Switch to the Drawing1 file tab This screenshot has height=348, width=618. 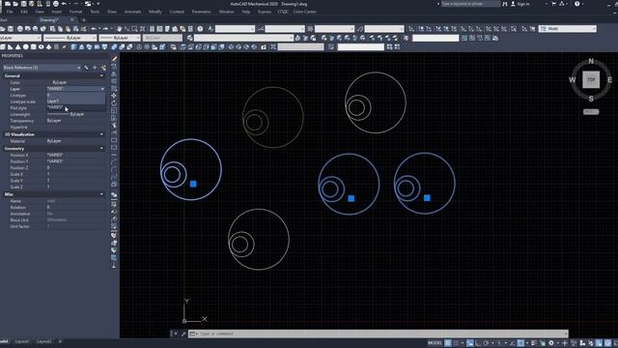coord(49,19)
